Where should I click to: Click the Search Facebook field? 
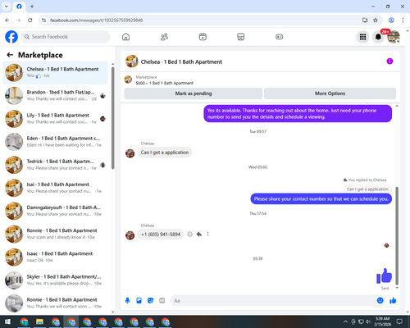pos(66,37)
